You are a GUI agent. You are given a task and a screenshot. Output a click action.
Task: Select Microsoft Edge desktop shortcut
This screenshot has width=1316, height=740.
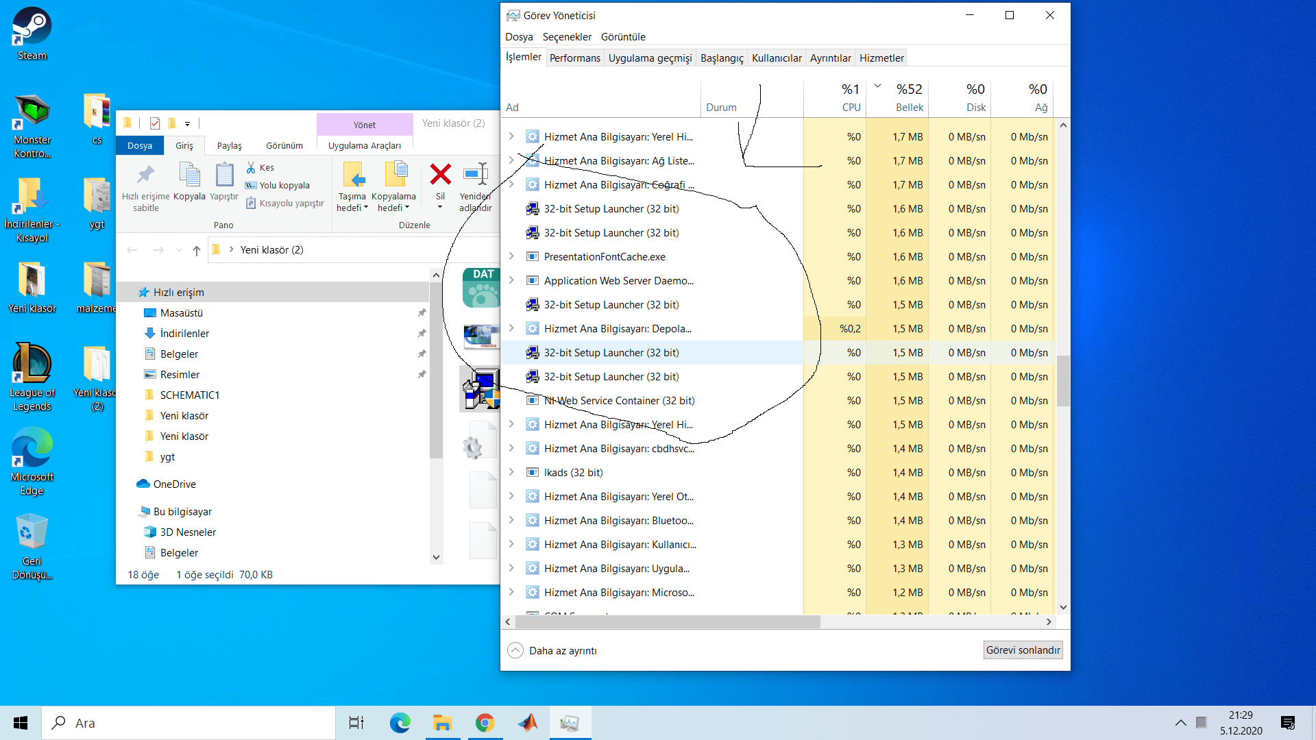coord(32,461)
